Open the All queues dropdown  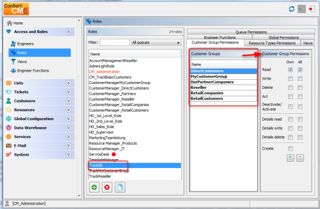coord(156,43)
